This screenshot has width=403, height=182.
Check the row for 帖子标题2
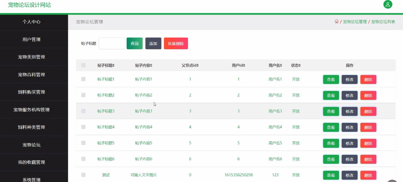point(83,95)
